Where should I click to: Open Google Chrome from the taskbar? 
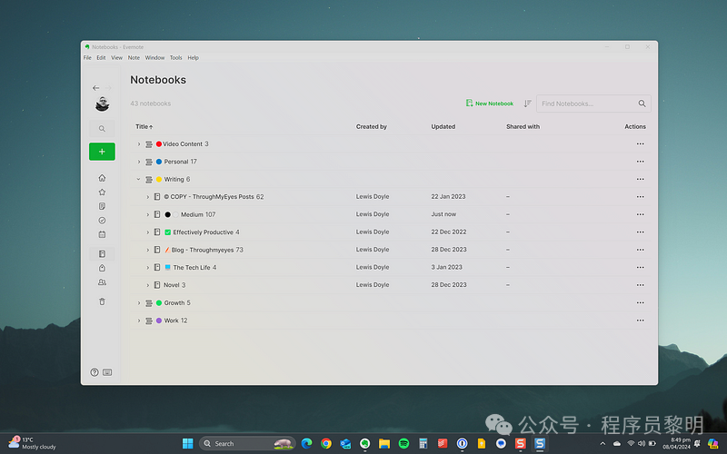coord(326,443)
